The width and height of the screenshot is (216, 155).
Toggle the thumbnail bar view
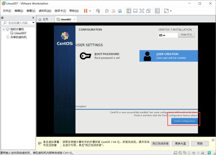[x=135, y=11]
